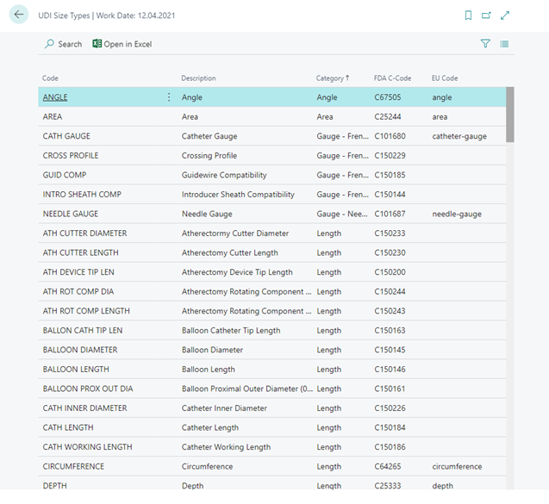Click the Search magnifier action
This screenshot has width=549, height=504.
coord(63,44)
